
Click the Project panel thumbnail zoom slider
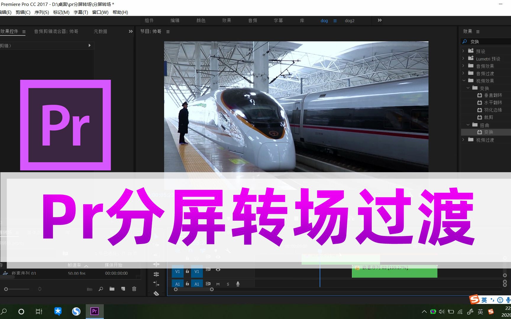(x=17, y=289)
